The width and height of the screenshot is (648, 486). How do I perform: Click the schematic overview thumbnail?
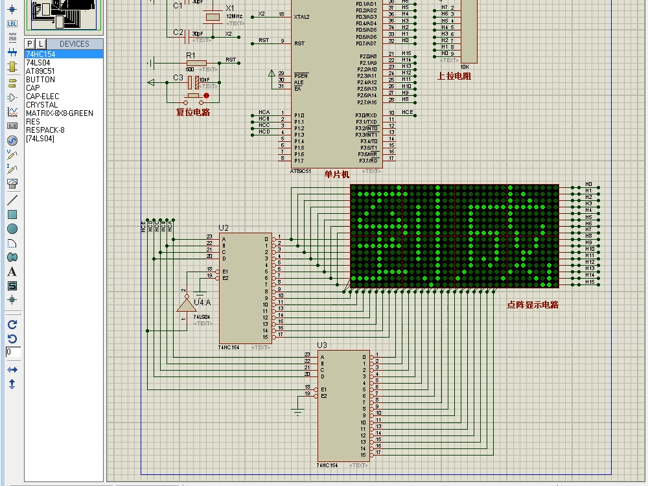point(64,14)
